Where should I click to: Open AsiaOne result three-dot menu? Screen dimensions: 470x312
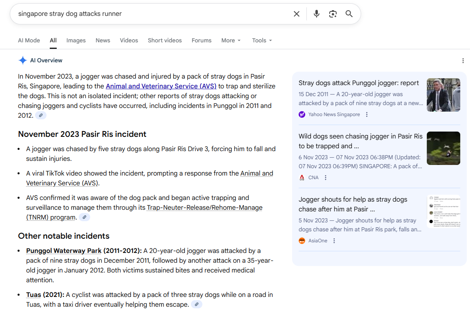point(334,241)
